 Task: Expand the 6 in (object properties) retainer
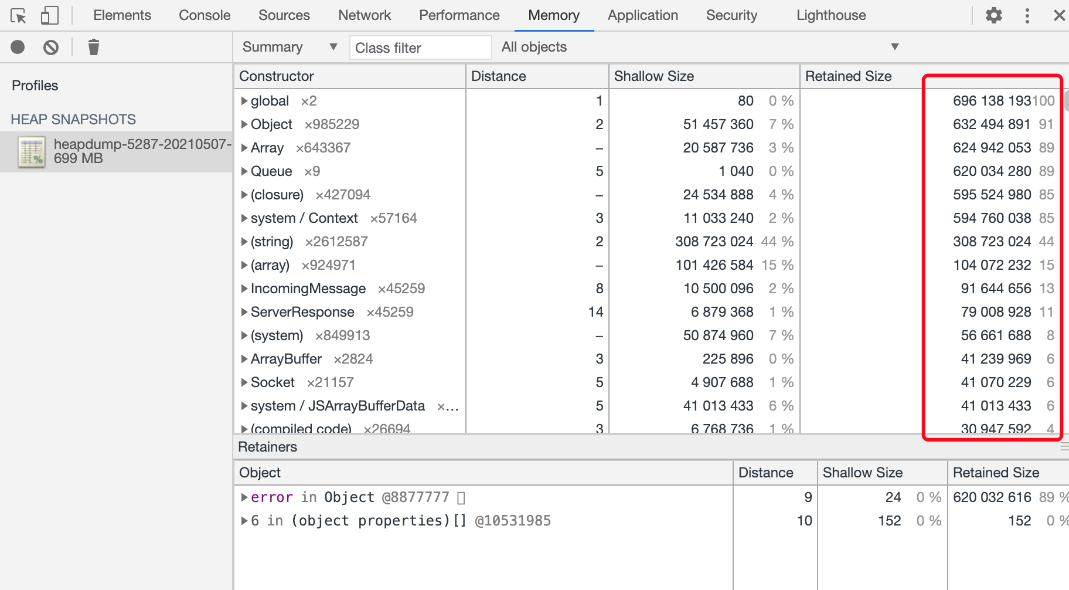[244, 521]
